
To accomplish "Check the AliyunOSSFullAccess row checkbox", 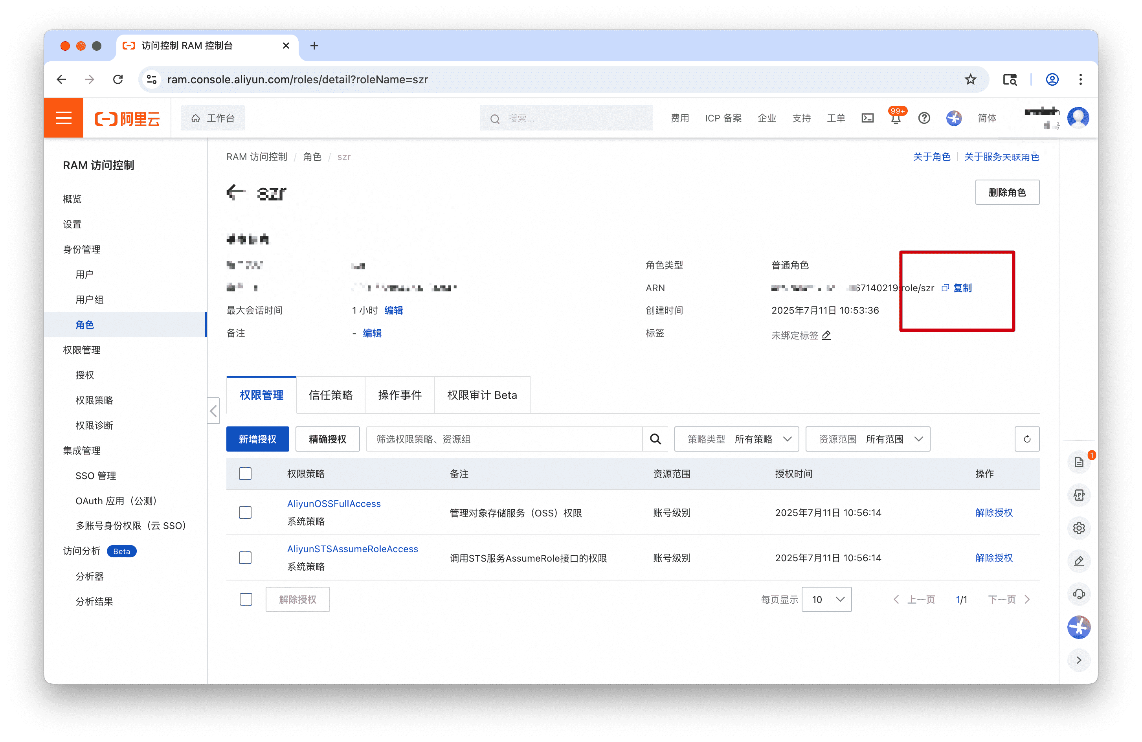I will click(245, 512).
